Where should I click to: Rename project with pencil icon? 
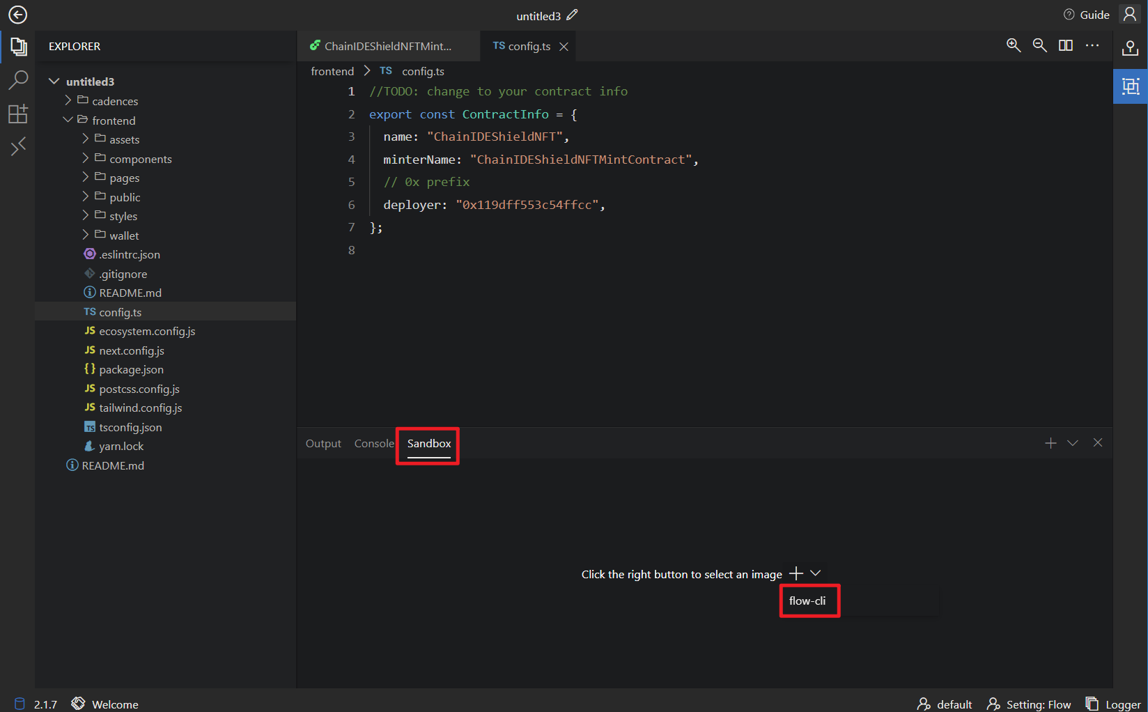572,15
